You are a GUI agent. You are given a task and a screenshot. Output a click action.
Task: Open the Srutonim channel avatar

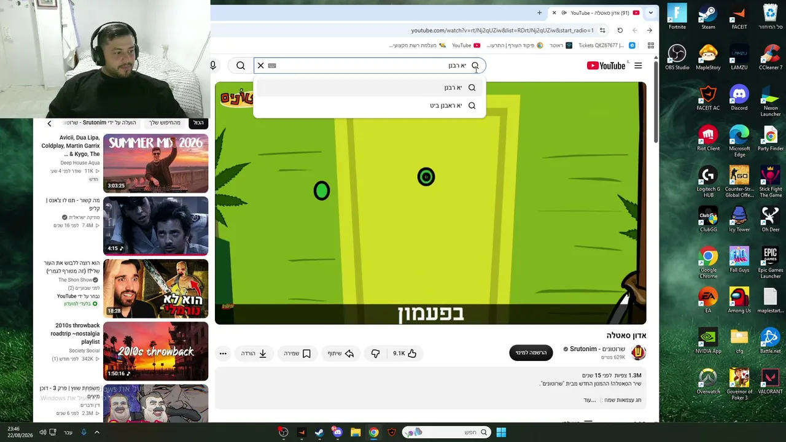[x=639, y=352]
